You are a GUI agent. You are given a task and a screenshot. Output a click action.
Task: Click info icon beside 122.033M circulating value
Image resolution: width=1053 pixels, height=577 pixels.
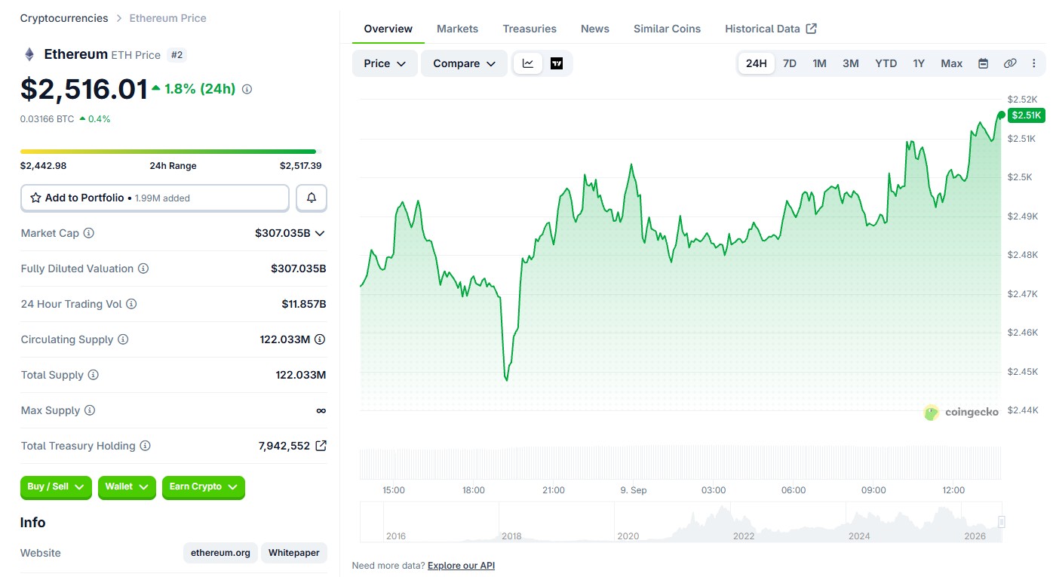tap(320, 339)
